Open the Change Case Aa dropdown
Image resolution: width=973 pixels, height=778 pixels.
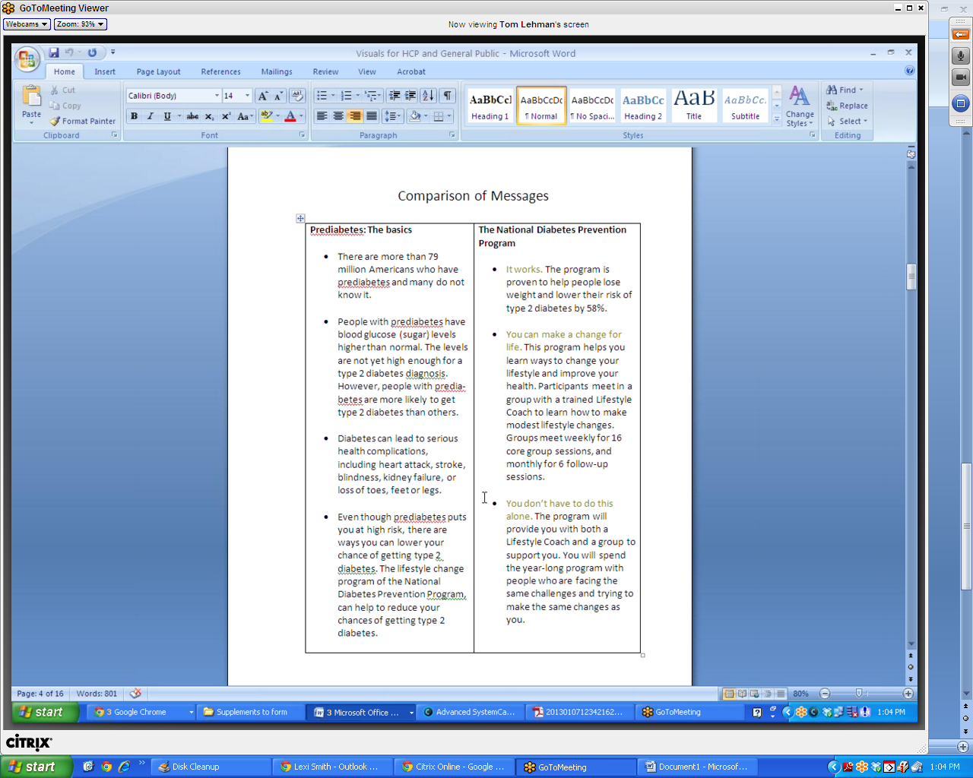point(245,116)
